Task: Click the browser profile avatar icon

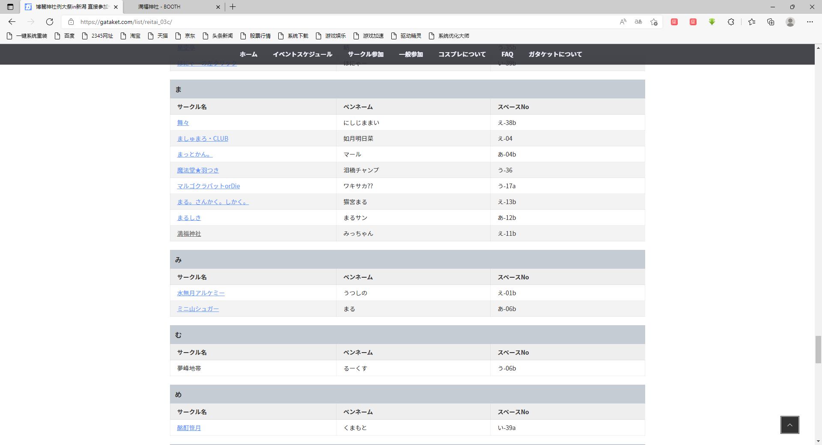Action: click(x=790, y=22)
